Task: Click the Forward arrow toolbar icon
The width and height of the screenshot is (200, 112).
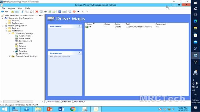Action: pos(7,12)
